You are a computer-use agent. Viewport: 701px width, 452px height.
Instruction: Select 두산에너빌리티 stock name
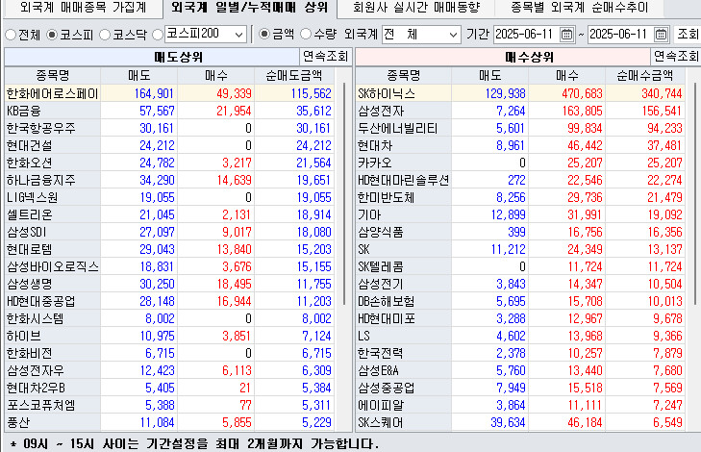(397, 128)
